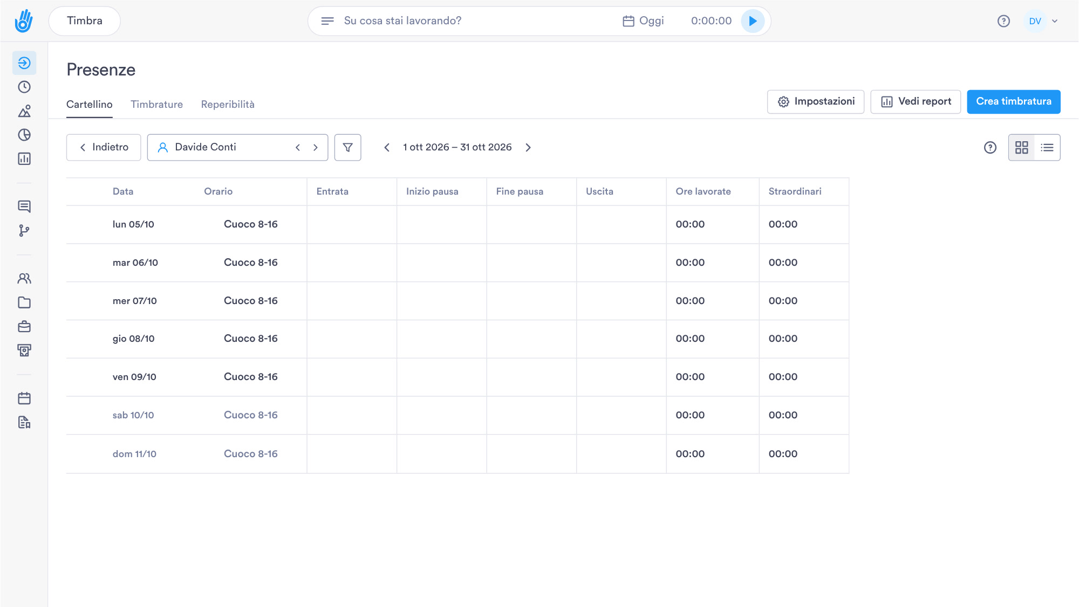1079x607 pixels.
Task: Go to previous employee chevron
Action: coord(298,147)
